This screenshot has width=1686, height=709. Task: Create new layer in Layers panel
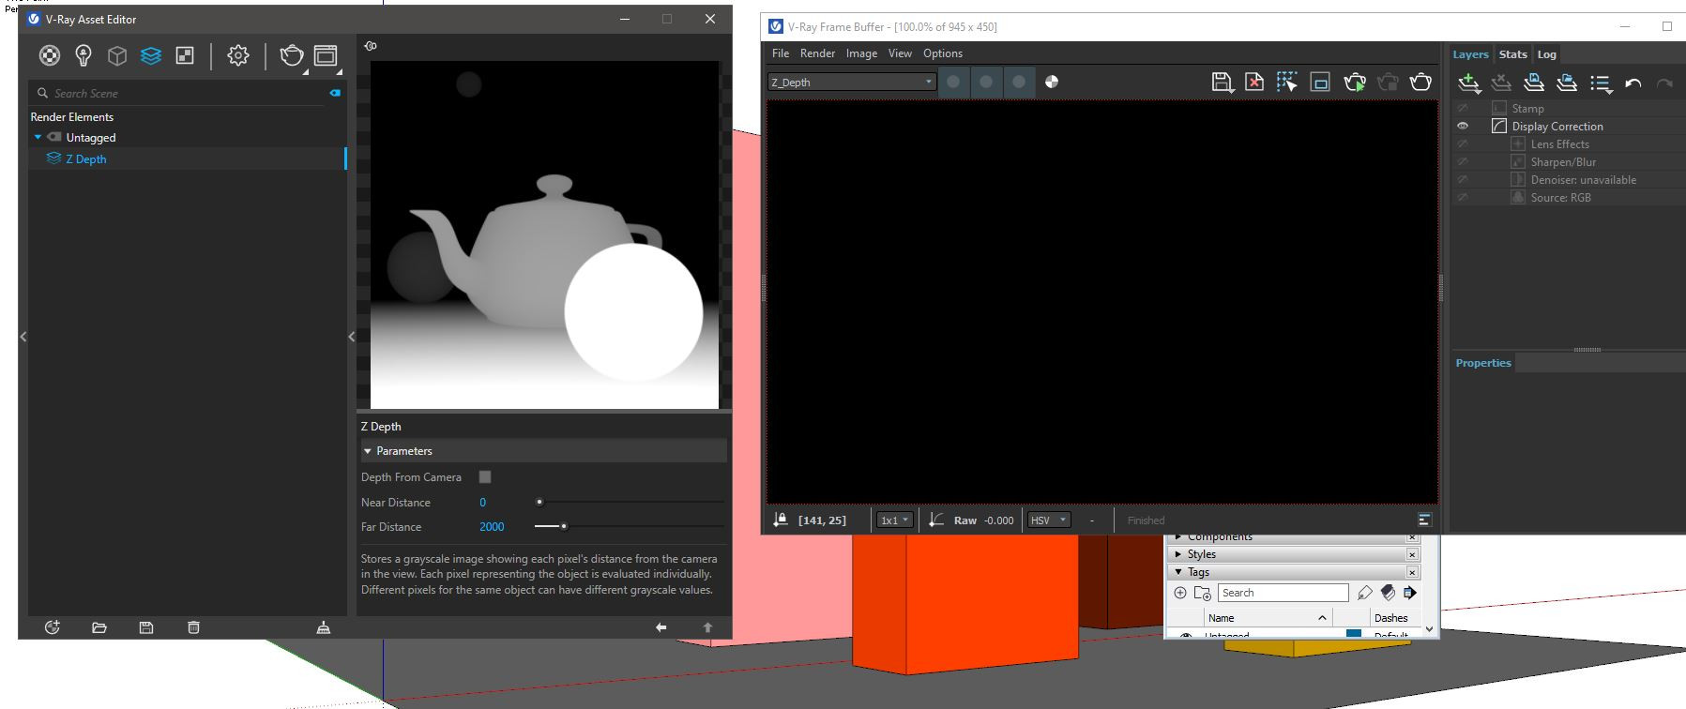[1469, 83]
